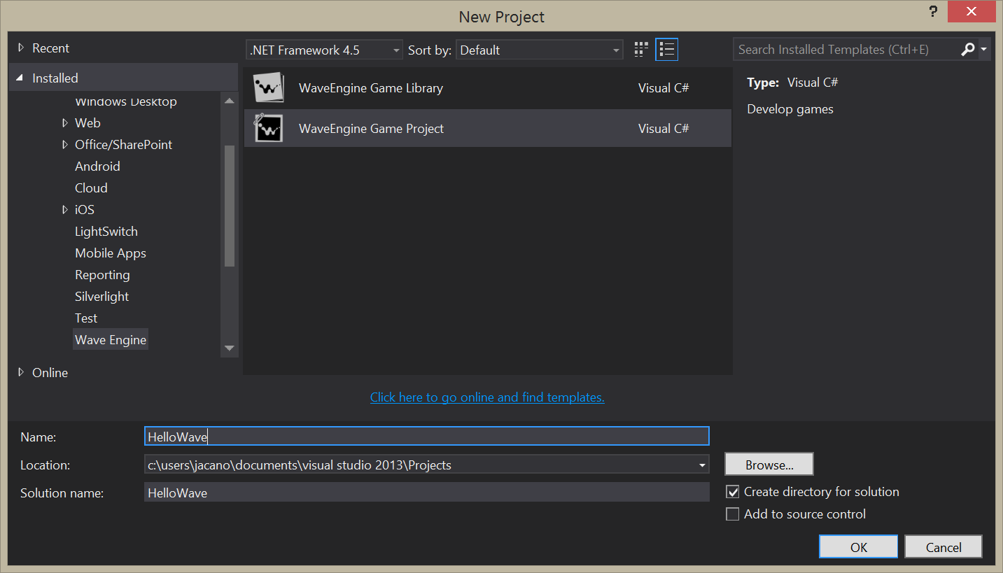
Task: Select the Silverlight category
Action: [x=102, y=297]
